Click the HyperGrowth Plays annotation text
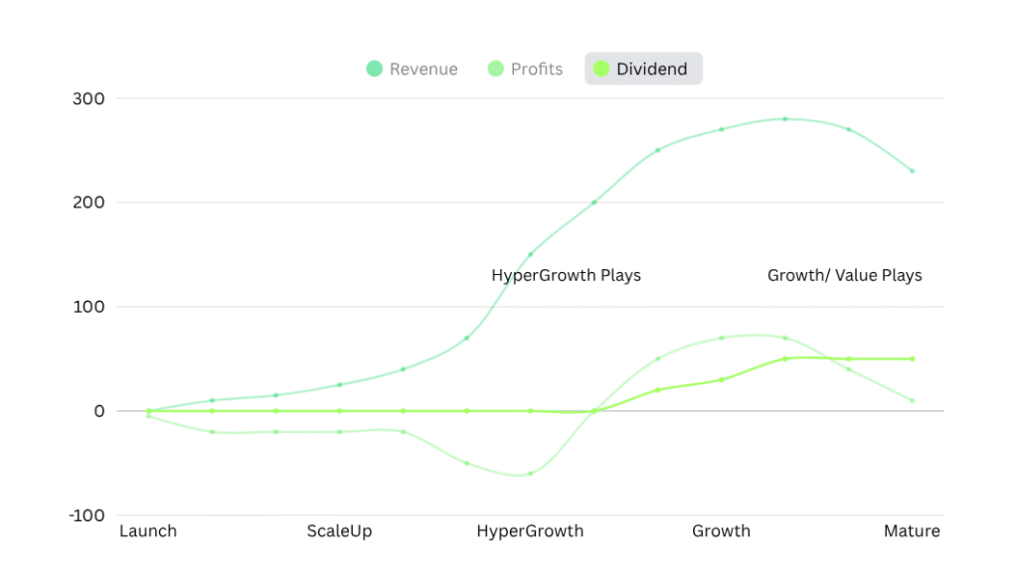This screenshot has width=1018, height=573. pos(566,275)
